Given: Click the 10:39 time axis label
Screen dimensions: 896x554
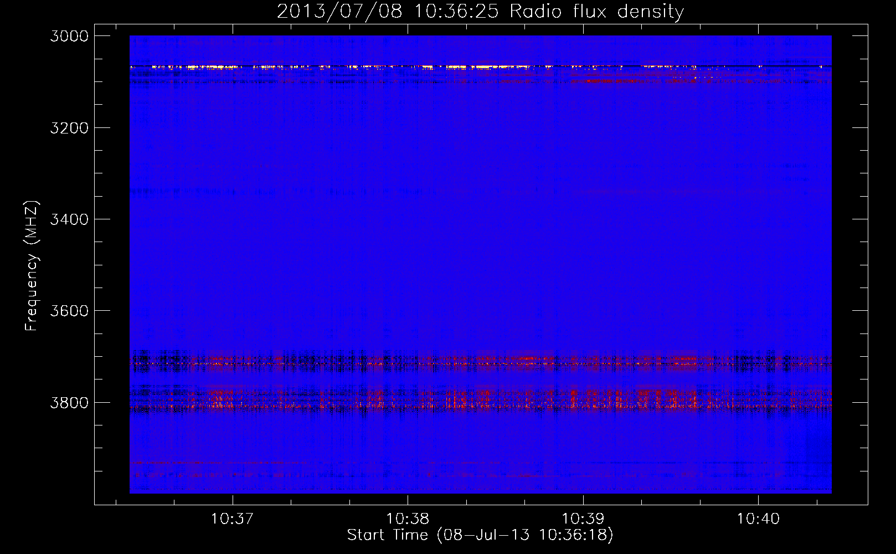Looking at the screenshot, I should tap(583, 519).
